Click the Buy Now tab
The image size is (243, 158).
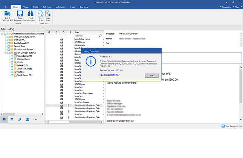[84, 7]
